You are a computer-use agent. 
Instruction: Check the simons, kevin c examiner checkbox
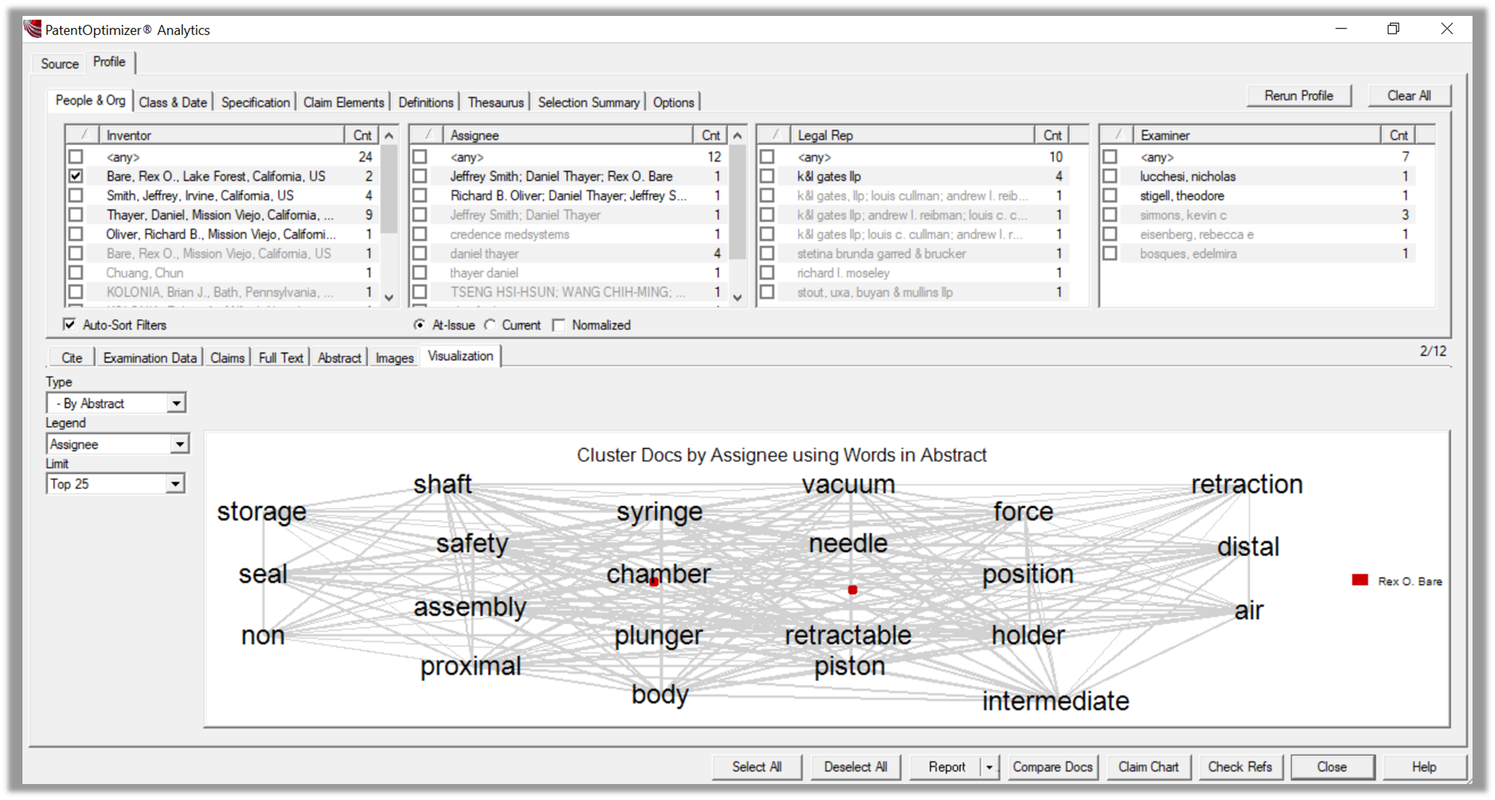pyautogui.click(x=1110, y=215)
